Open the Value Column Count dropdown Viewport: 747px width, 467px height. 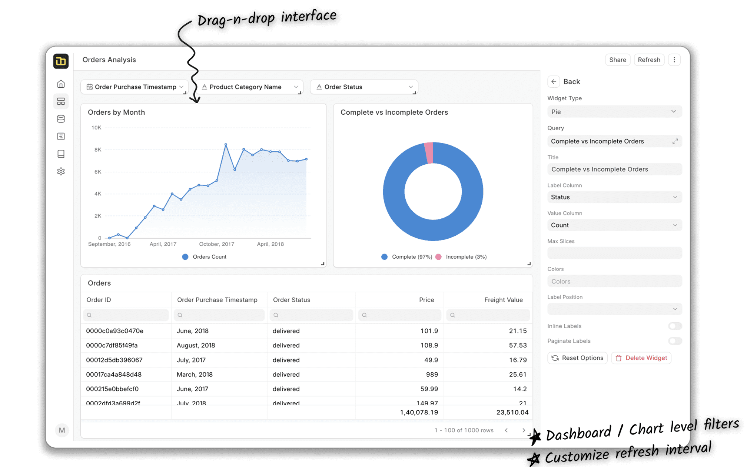click(x=614, y=225)
